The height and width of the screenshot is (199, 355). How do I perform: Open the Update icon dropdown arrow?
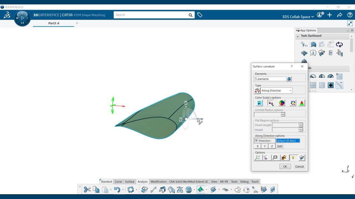point(136,190)
